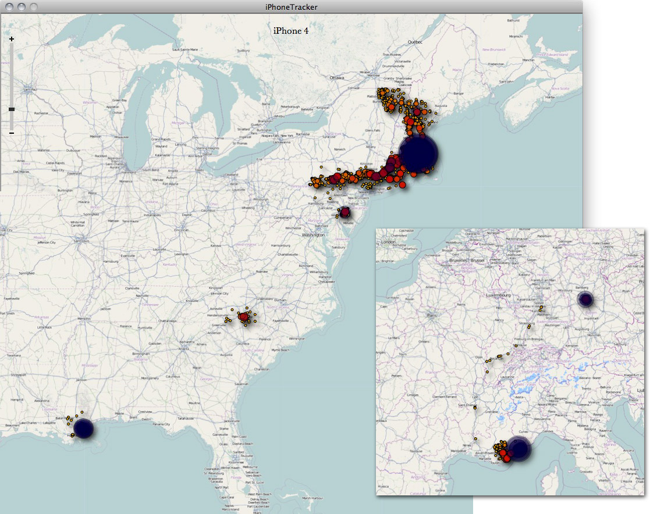The image size is (650, 514).
Task: Select the largest dark blue circle near Boston
Action: (418, 154)
